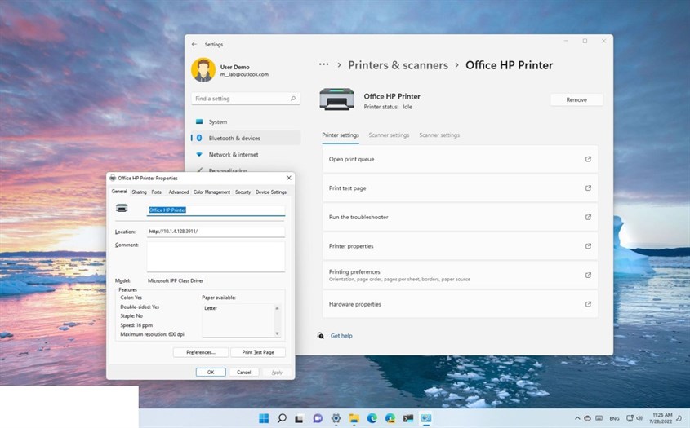
Task: Click the User Demo profile avatar
Action: 203,70
